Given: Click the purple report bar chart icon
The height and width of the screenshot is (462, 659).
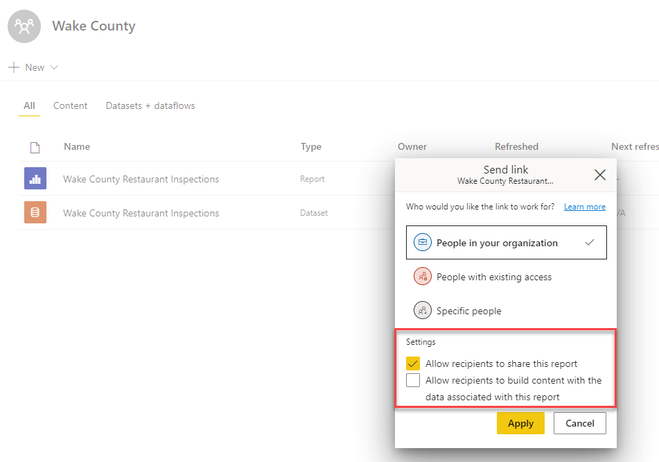Looking at the screenshot, I should tap(35, 179).
